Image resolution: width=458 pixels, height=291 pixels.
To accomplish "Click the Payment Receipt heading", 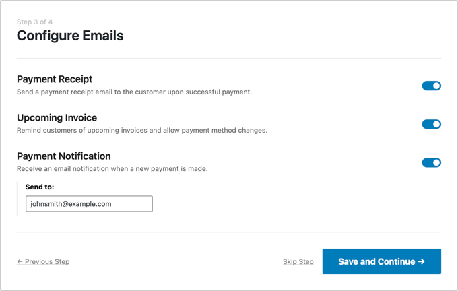I will coord(55,79).
